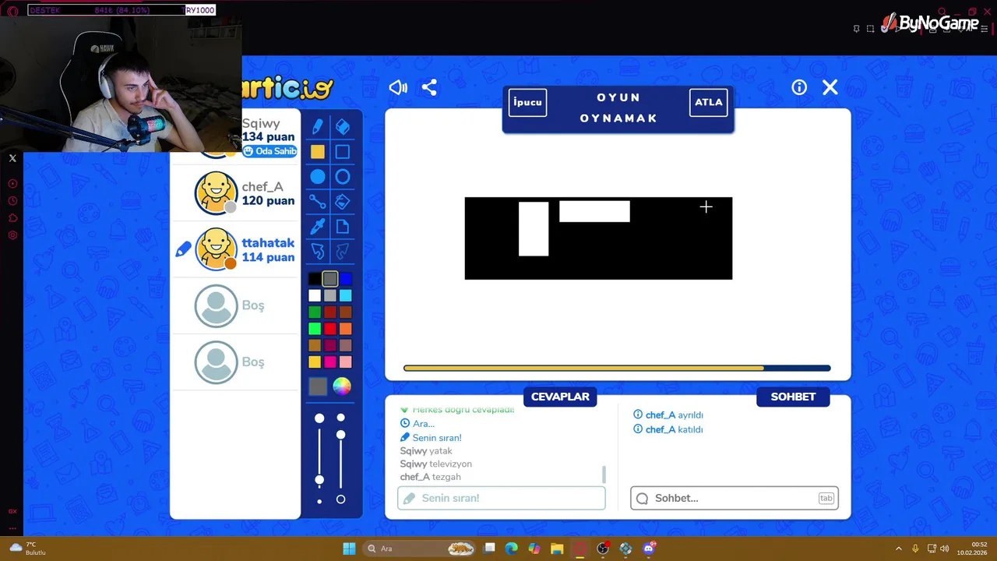
Task: Open Copilot from the taskbar
Action: point(534,549)
